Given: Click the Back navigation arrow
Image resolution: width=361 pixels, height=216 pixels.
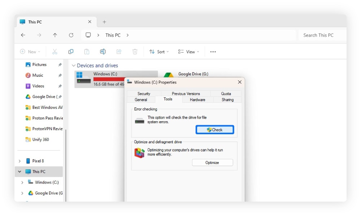Looking at the screenshot, I should coord(23,35).
